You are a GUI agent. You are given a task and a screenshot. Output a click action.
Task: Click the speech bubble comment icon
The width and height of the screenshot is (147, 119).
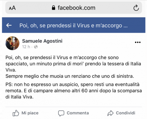(x=61, y=113)
